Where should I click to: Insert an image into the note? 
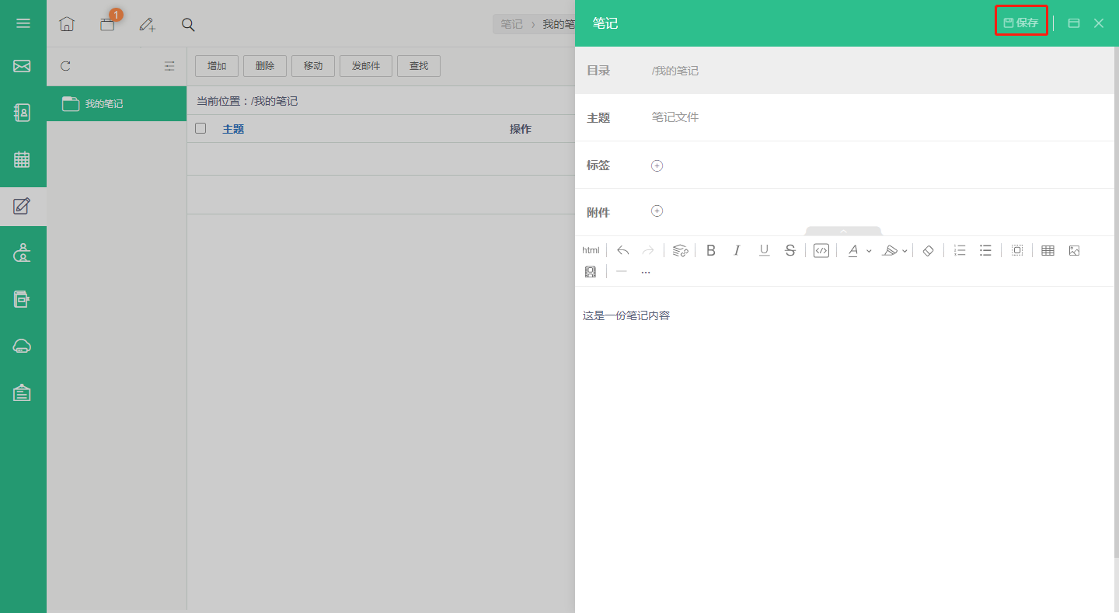(1074, 250)
